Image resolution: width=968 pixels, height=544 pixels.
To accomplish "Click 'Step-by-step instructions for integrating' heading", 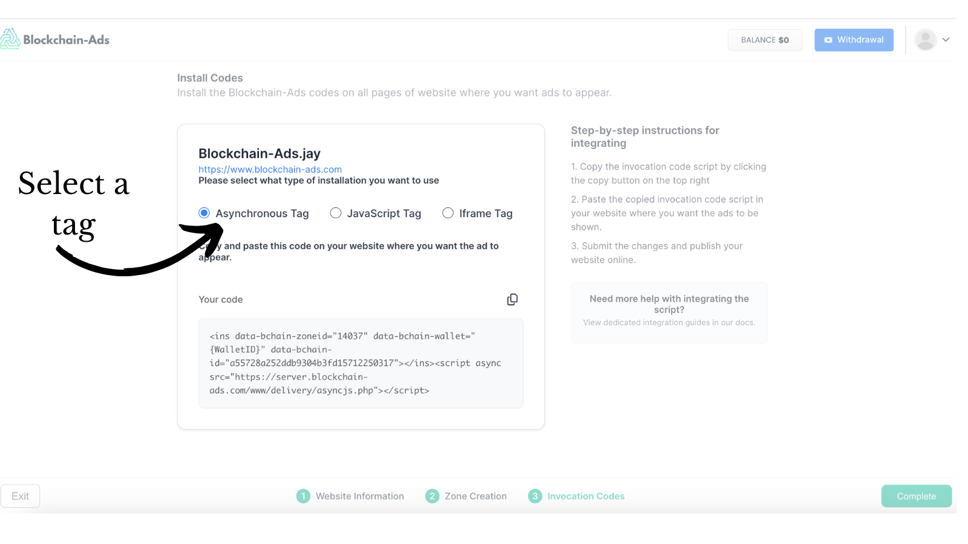I will pos(645,137).
